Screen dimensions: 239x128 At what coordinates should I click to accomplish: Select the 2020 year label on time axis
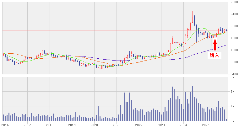94,125
